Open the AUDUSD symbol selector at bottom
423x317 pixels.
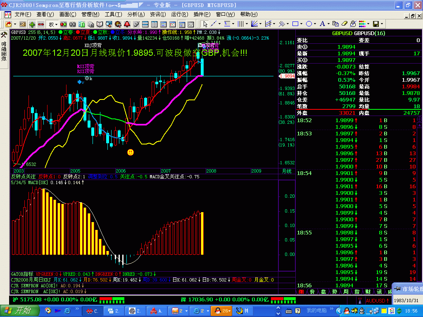pos(377,300)
